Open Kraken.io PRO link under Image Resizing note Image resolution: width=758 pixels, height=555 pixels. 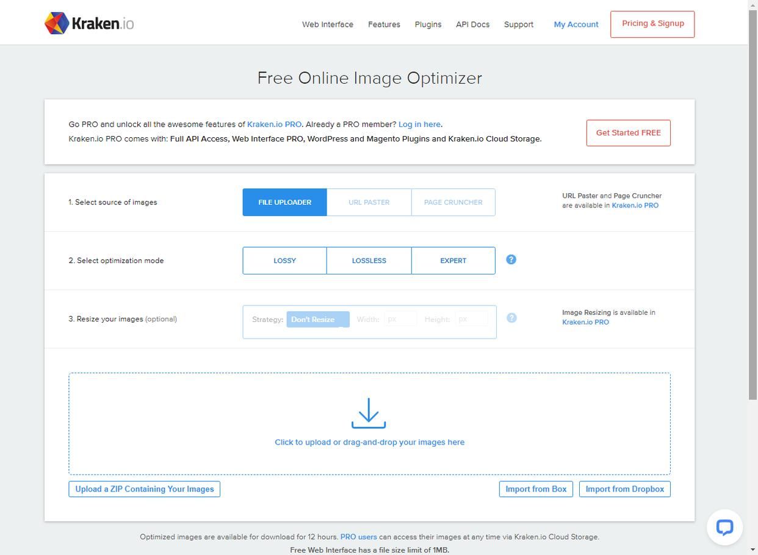pos(585,322)
